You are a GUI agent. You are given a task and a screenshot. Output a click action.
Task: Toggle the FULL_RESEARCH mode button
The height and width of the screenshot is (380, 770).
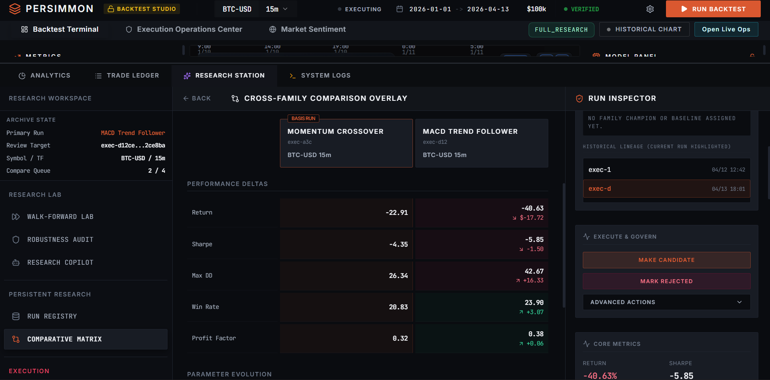coord(561,30)
